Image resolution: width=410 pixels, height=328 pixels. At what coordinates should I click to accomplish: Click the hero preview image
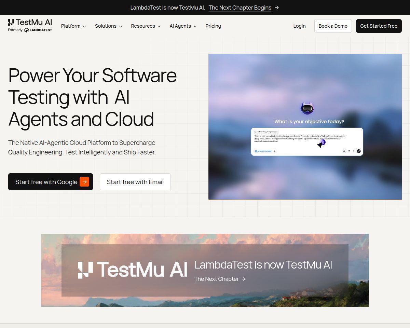pyautogui.click(x=305, y=127)
